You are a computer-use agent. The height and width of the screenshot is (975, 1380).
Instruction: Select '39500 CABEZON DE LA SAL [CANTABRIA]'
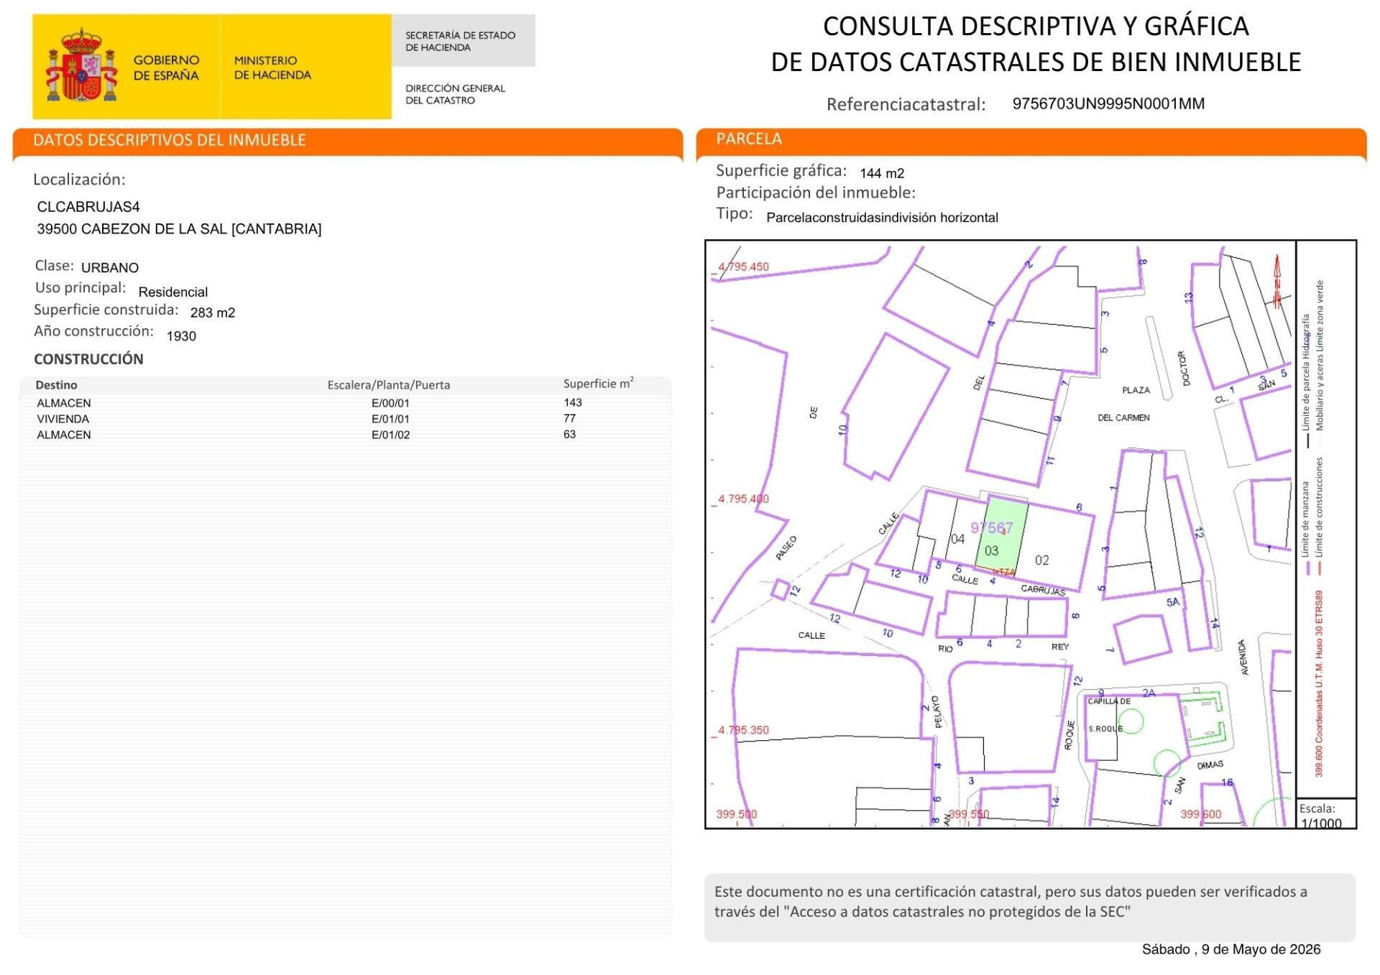(179, 229)
